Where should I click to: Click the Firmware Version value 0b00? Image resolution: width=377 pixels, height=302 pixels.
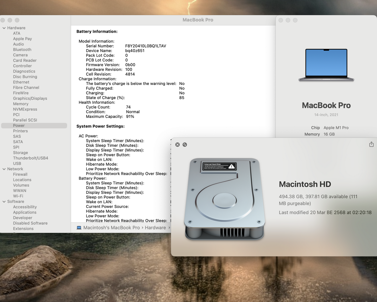130,65
